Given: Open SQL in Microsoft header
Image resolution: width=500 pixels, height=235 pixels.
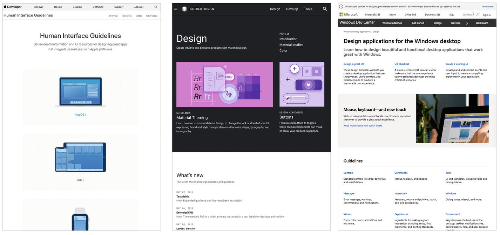Looking at the screenshot, I should pyautogui.click(x=452, y=15).
